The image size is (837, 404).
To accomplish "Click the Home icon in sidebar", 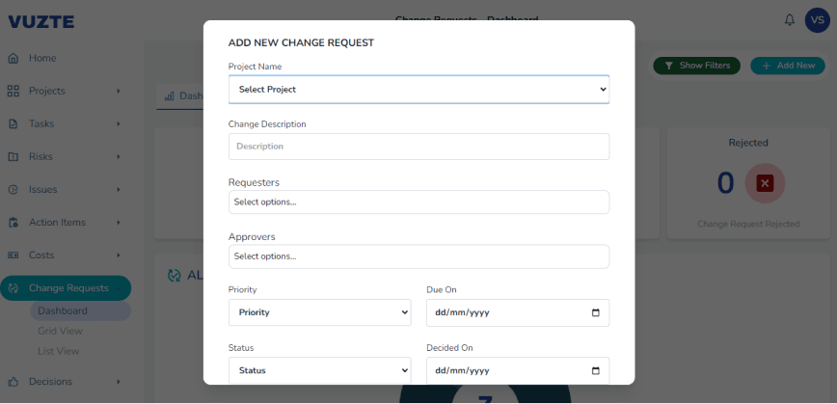I will coord(13,58).
